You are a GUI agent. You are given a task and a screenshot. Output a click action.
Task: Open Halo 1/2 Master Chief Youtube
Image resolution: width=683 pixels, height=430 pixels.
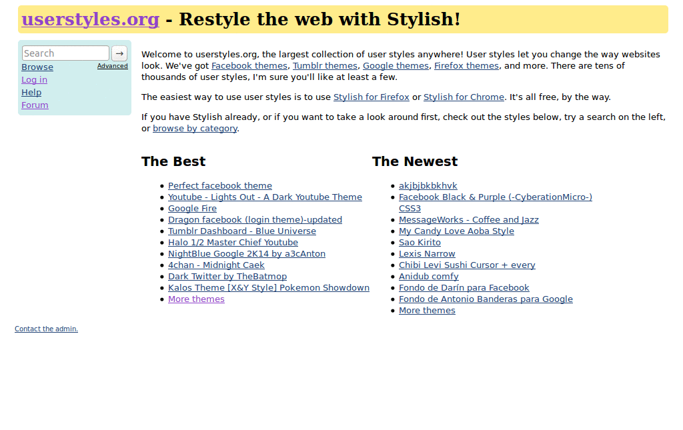[x=233, y=243]
